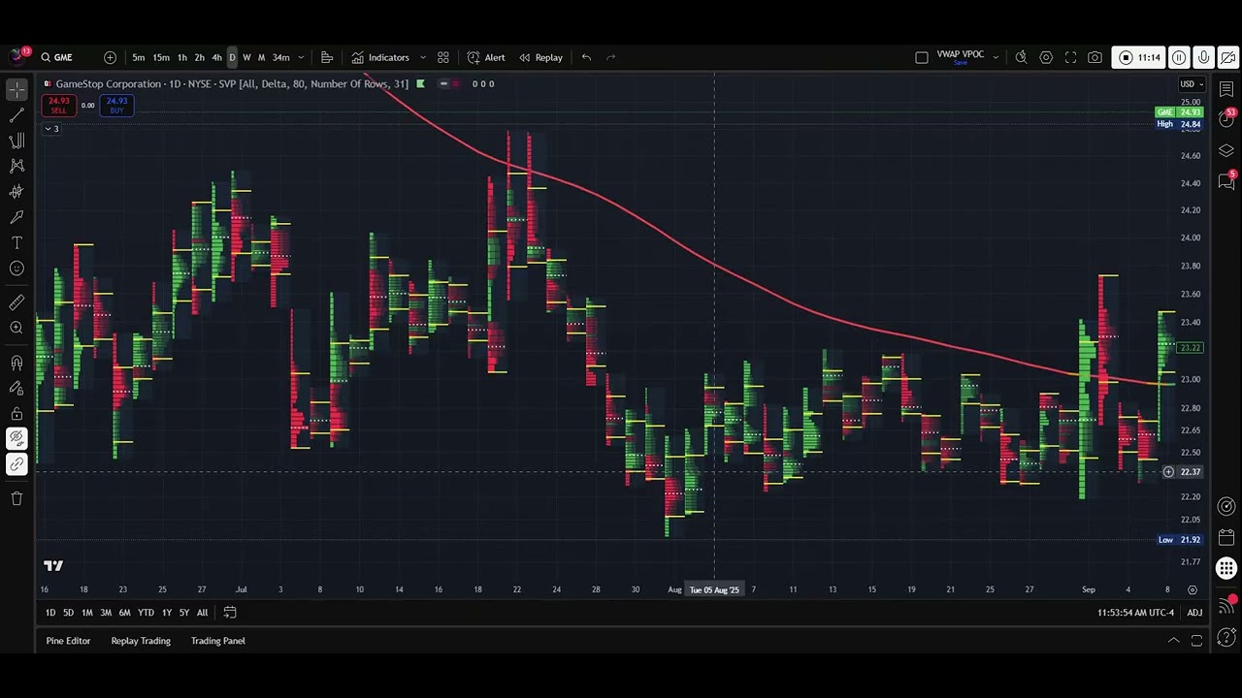
Task: Open chart settings hexagon icon
Action: (1046, 57)
